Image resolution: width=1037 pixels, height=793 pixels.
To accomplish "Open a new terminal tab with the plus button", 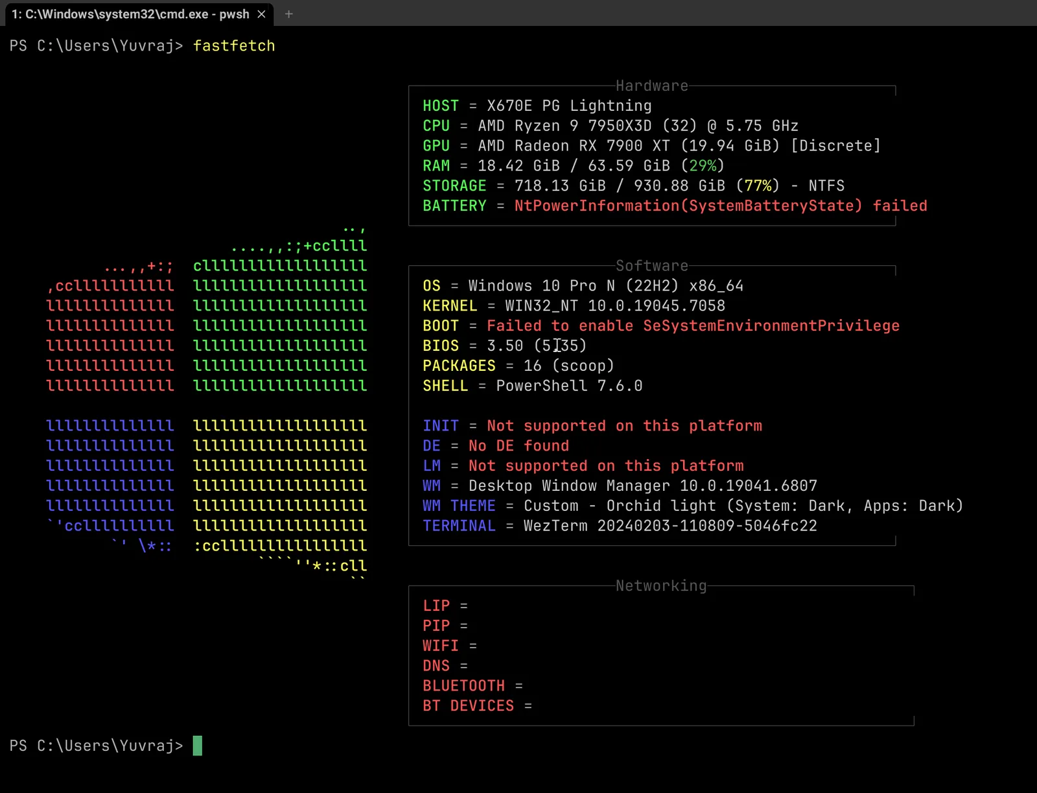I will coord(289,14).
